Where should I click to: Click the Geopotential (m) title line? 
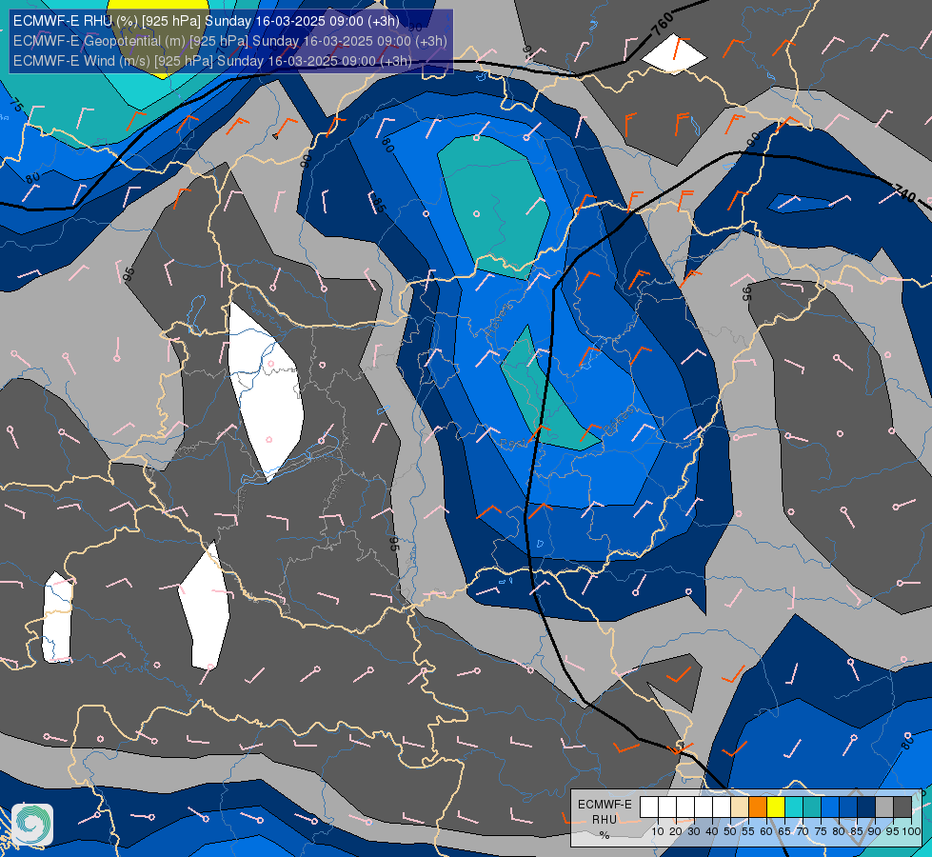click(230, 41)
